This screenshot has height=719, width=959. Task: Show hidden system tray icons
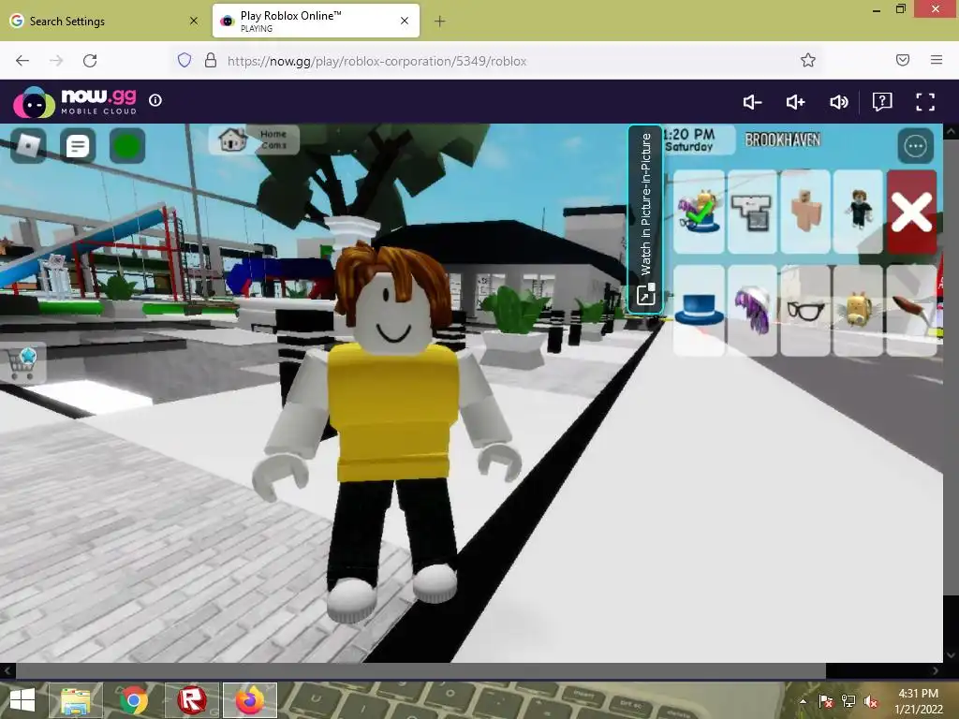pyautogui.click(x=803, y=701)
